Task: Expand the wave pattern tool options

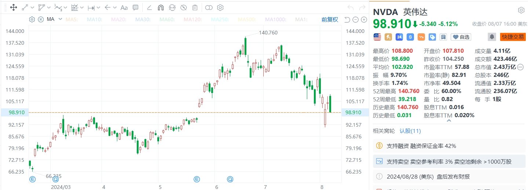Action: (x=65, y=7)
